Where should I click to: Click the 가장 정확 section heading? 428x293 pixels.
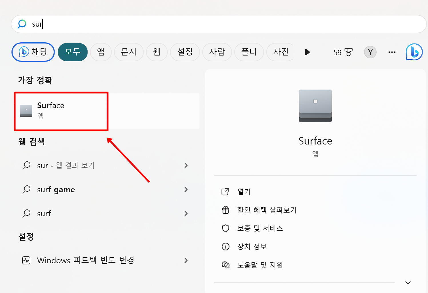pos(35,80)
